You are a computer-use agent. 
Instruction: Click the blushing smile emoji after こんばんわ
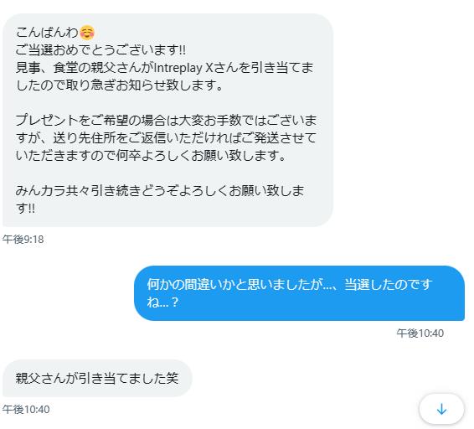(87, 32)
